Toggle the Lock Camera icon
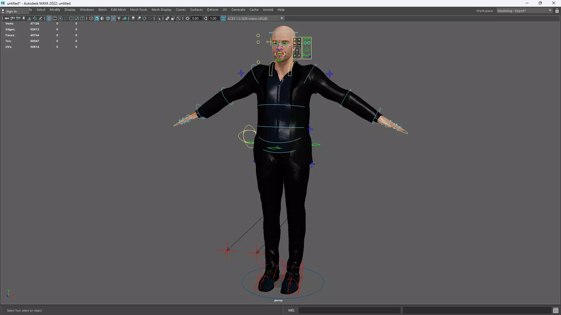The width and height of the screenshot is (561, 315). (x=12, y=18)
